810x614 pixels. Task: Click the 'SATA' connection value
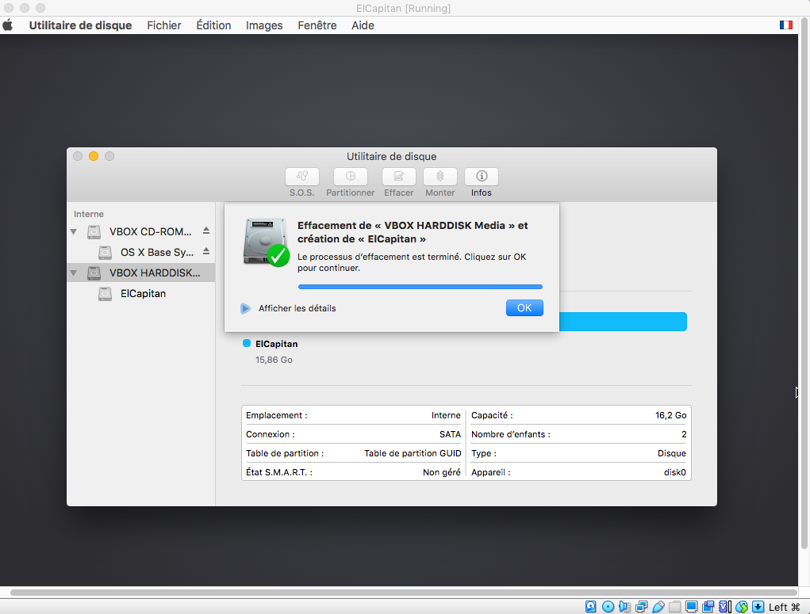pyautogui.click(x=450, y=434)
